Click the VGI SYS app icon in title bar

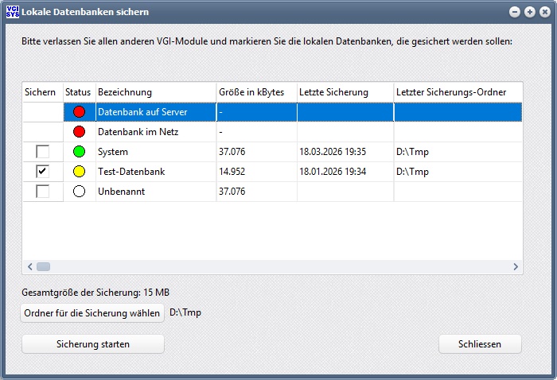pos(11,13)
